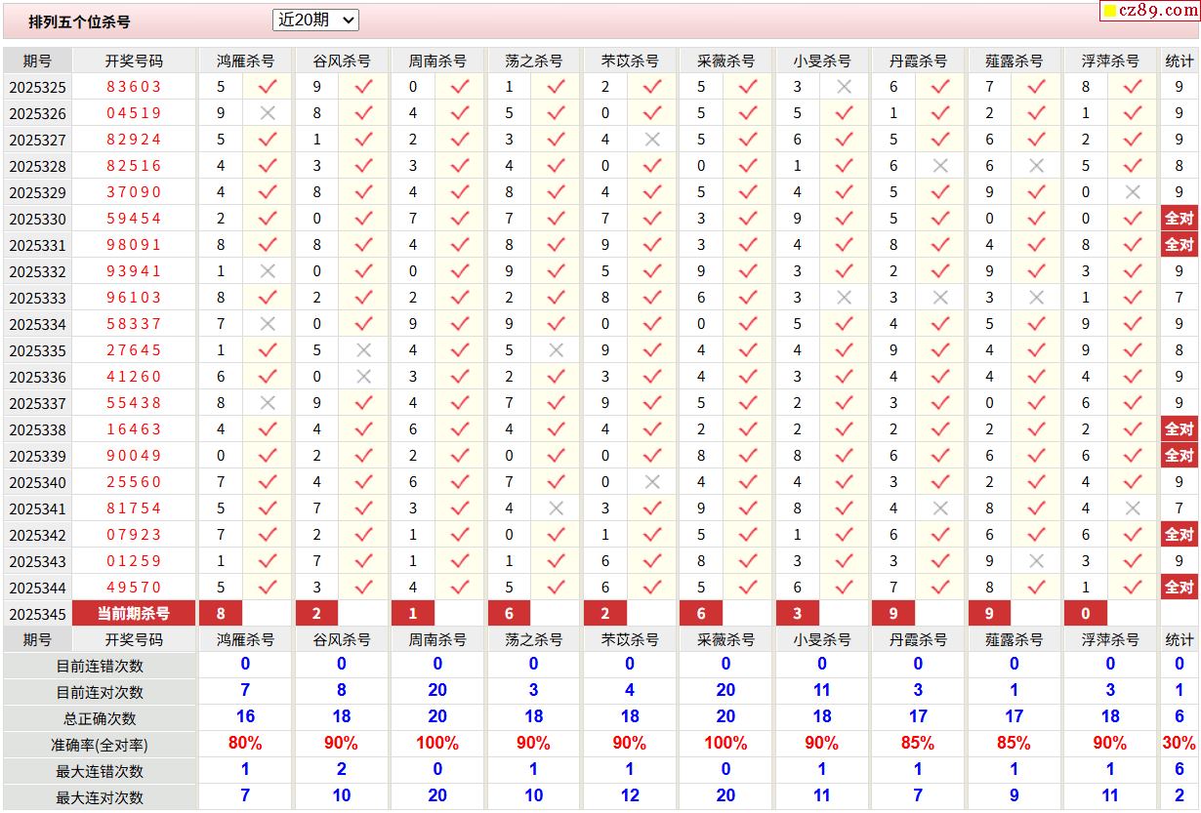Click the 准确率(全对率) row label

click(x=100, y=745)
